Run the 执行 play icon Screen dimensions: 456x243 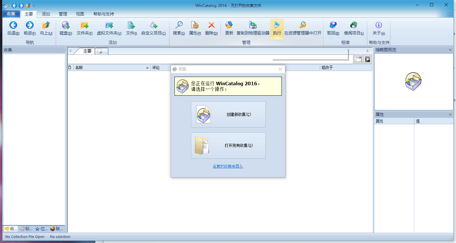click(277, 25)
